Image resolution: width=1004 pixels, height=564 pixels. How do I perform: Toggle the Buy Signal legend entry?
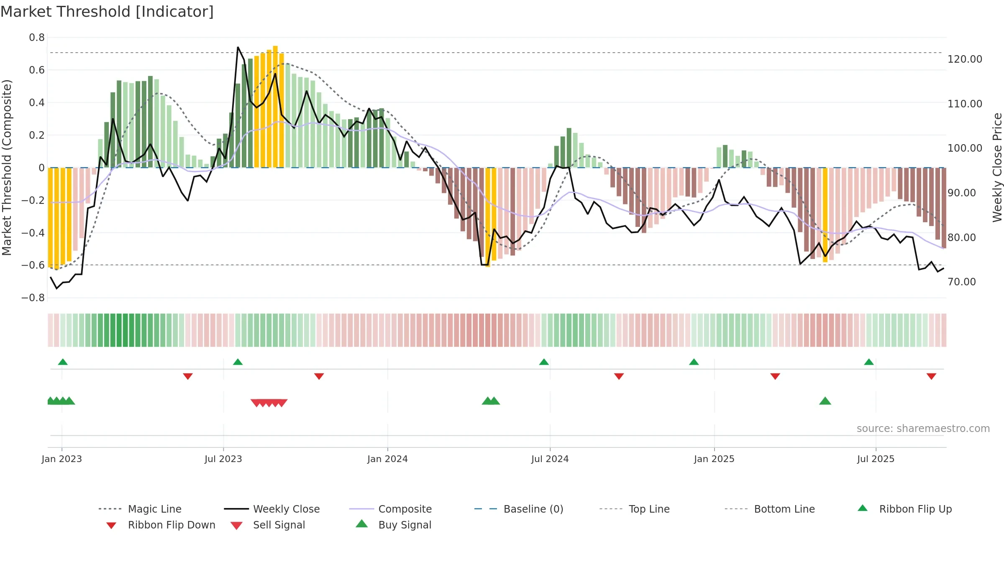click(393, 525)
